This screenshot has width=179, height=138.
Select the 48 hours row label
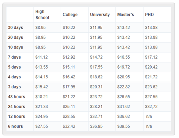[17, 97]
